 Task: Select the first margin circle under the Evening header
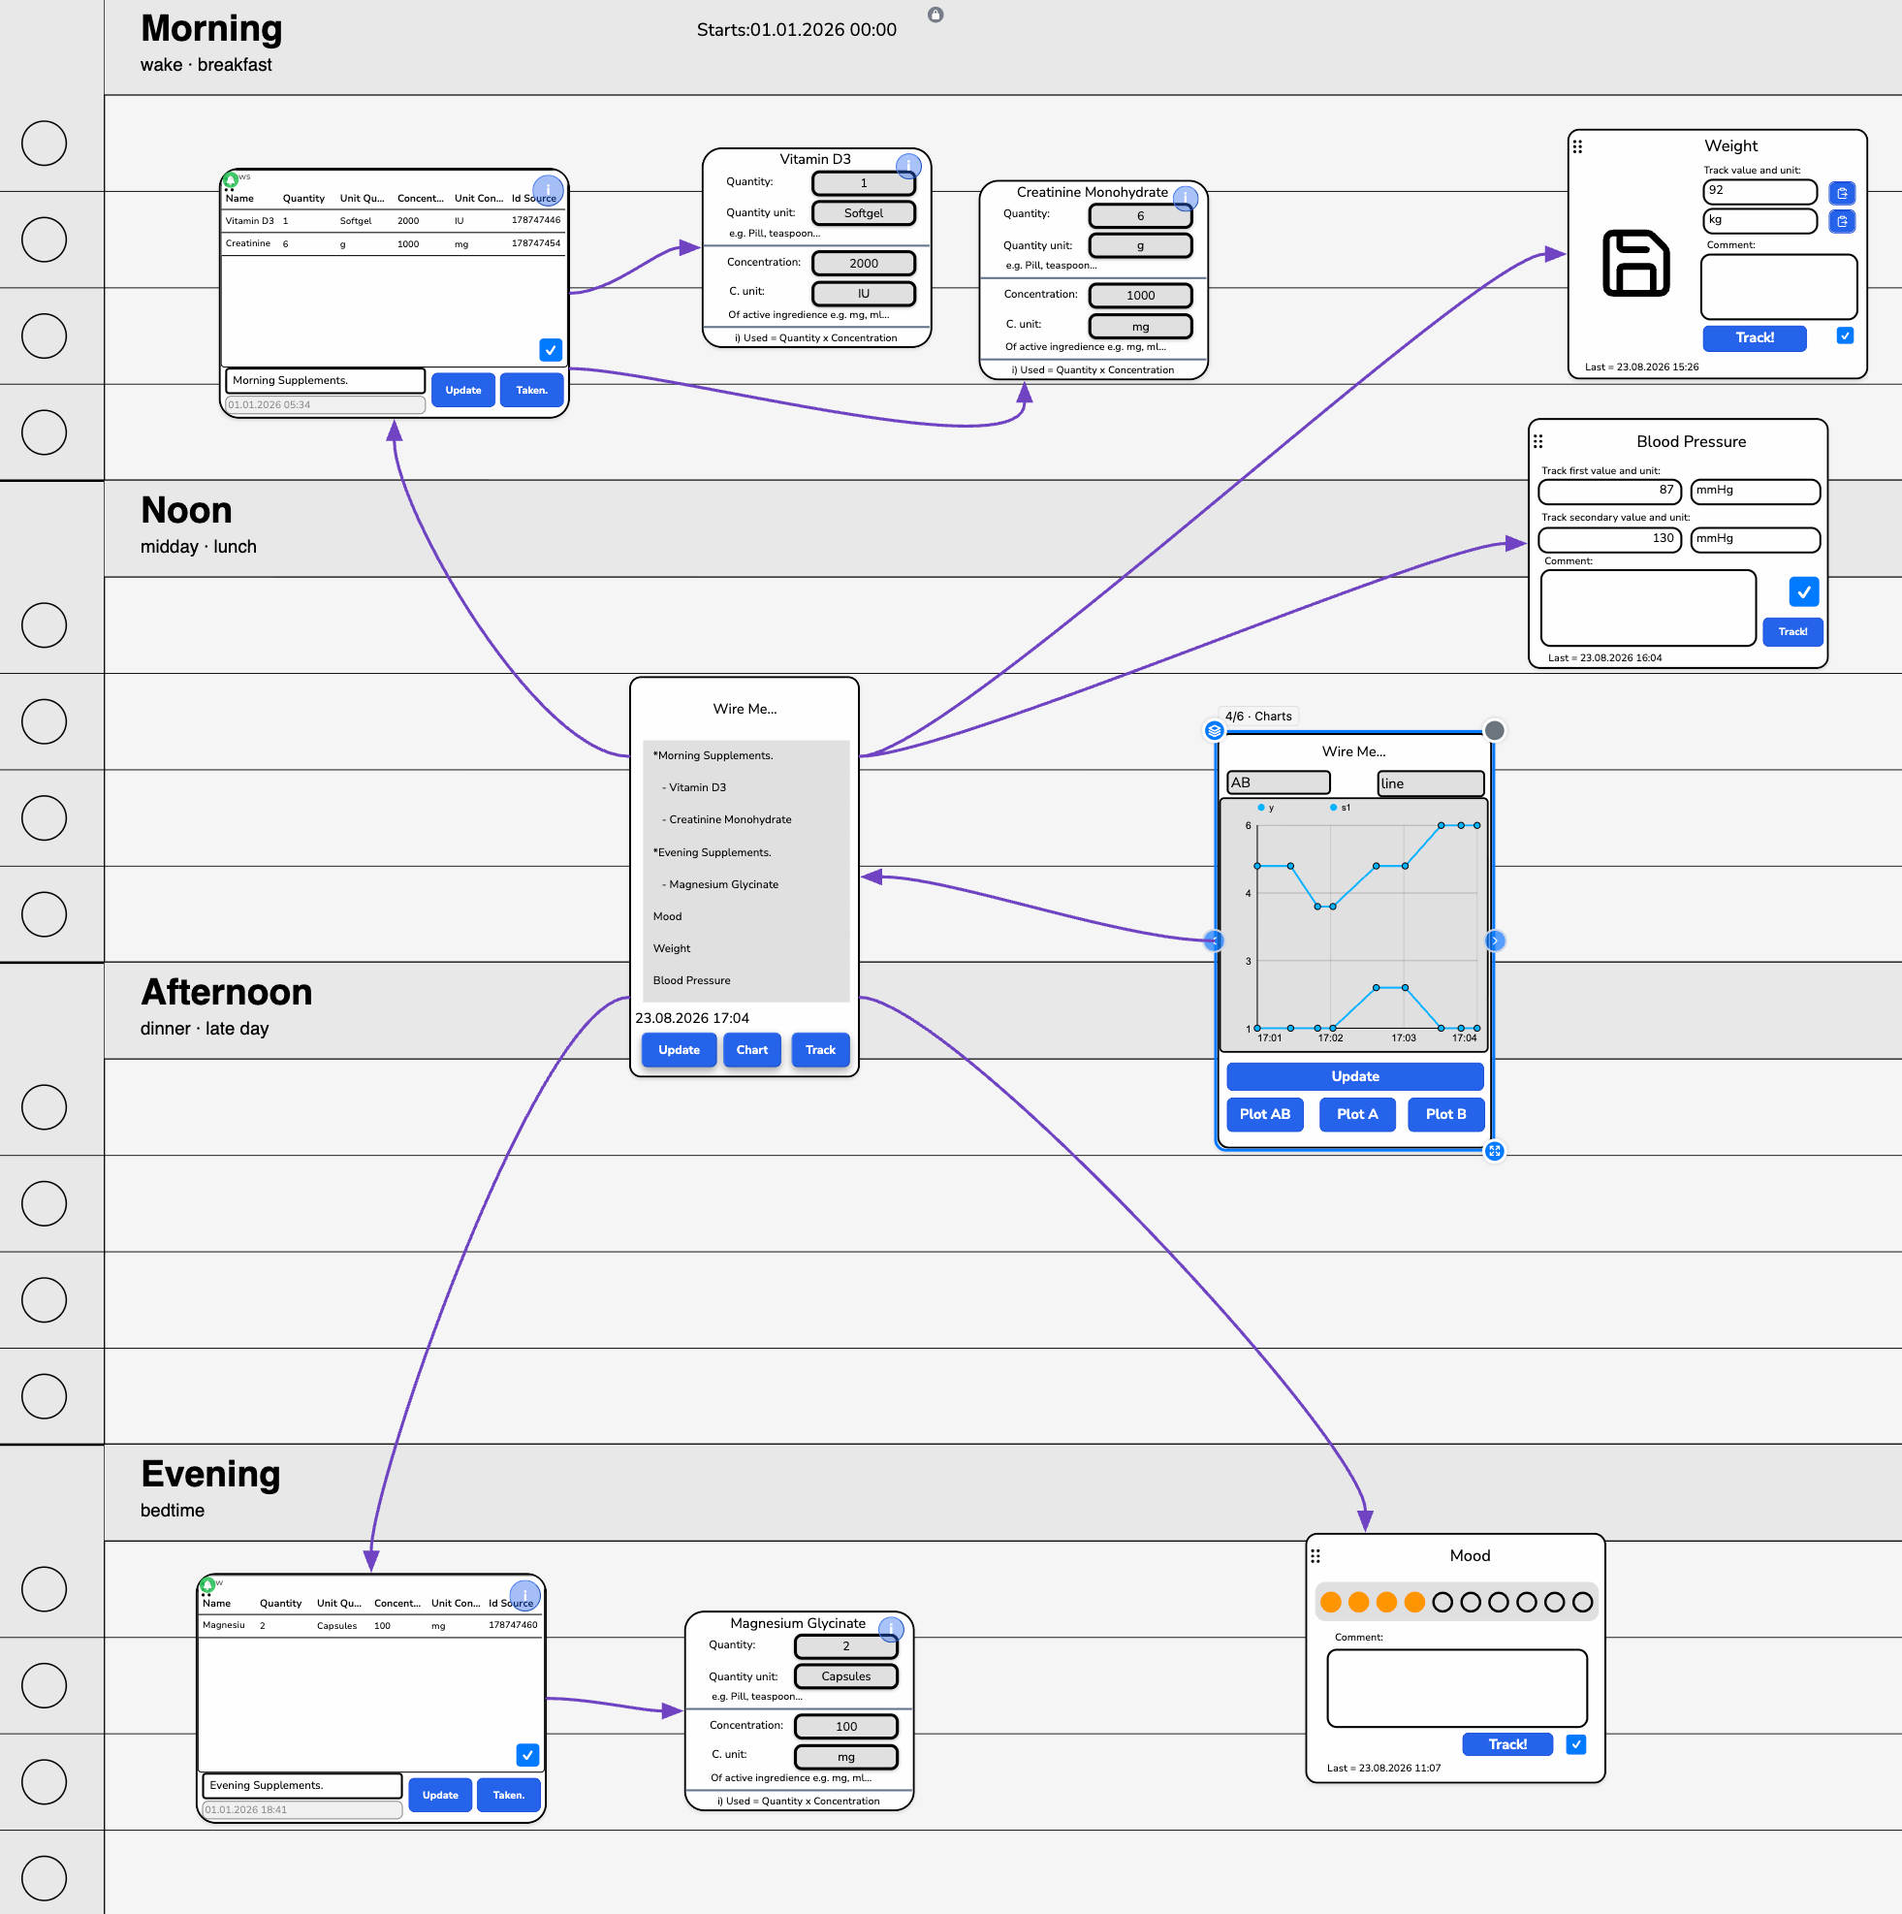click(45, 1588)
